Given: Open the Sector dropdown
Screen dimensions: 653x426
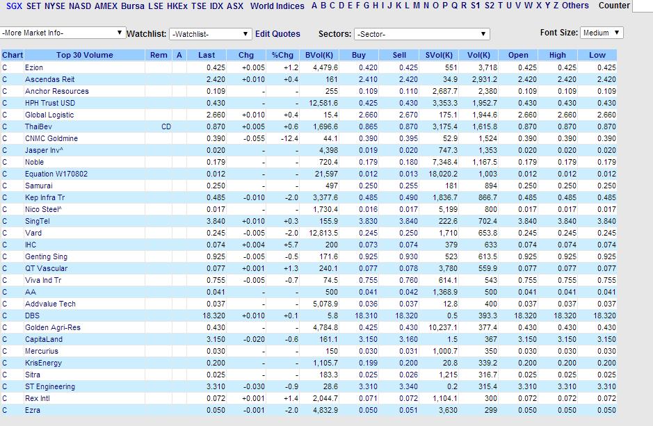Looking at the screenshot, I should point(422,34).
